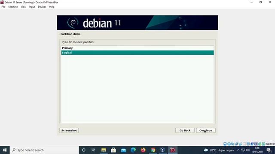Screen dimensions: 275x154
Task: Click the network adapter icon in VirtualBox status bar
Action: click(x=237, y=144)
